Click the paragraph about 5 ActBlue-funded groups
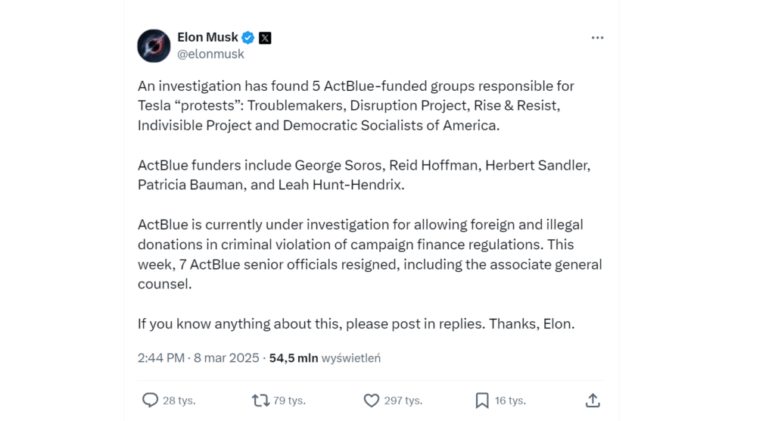Image resolution: width=775 pixels, height=421 pixels. pyautogui.click(x=356, y=106)
